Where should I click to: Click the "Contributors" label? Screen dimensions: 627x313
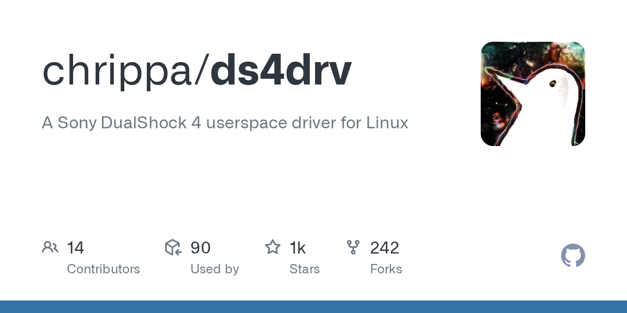click(103, 269)
